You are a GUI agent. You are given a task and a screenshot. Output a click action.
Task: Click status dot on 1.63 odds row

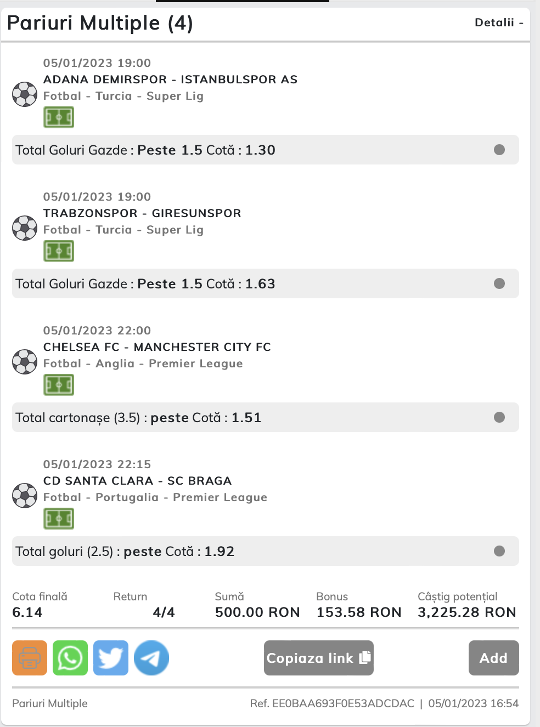point(499,283)
